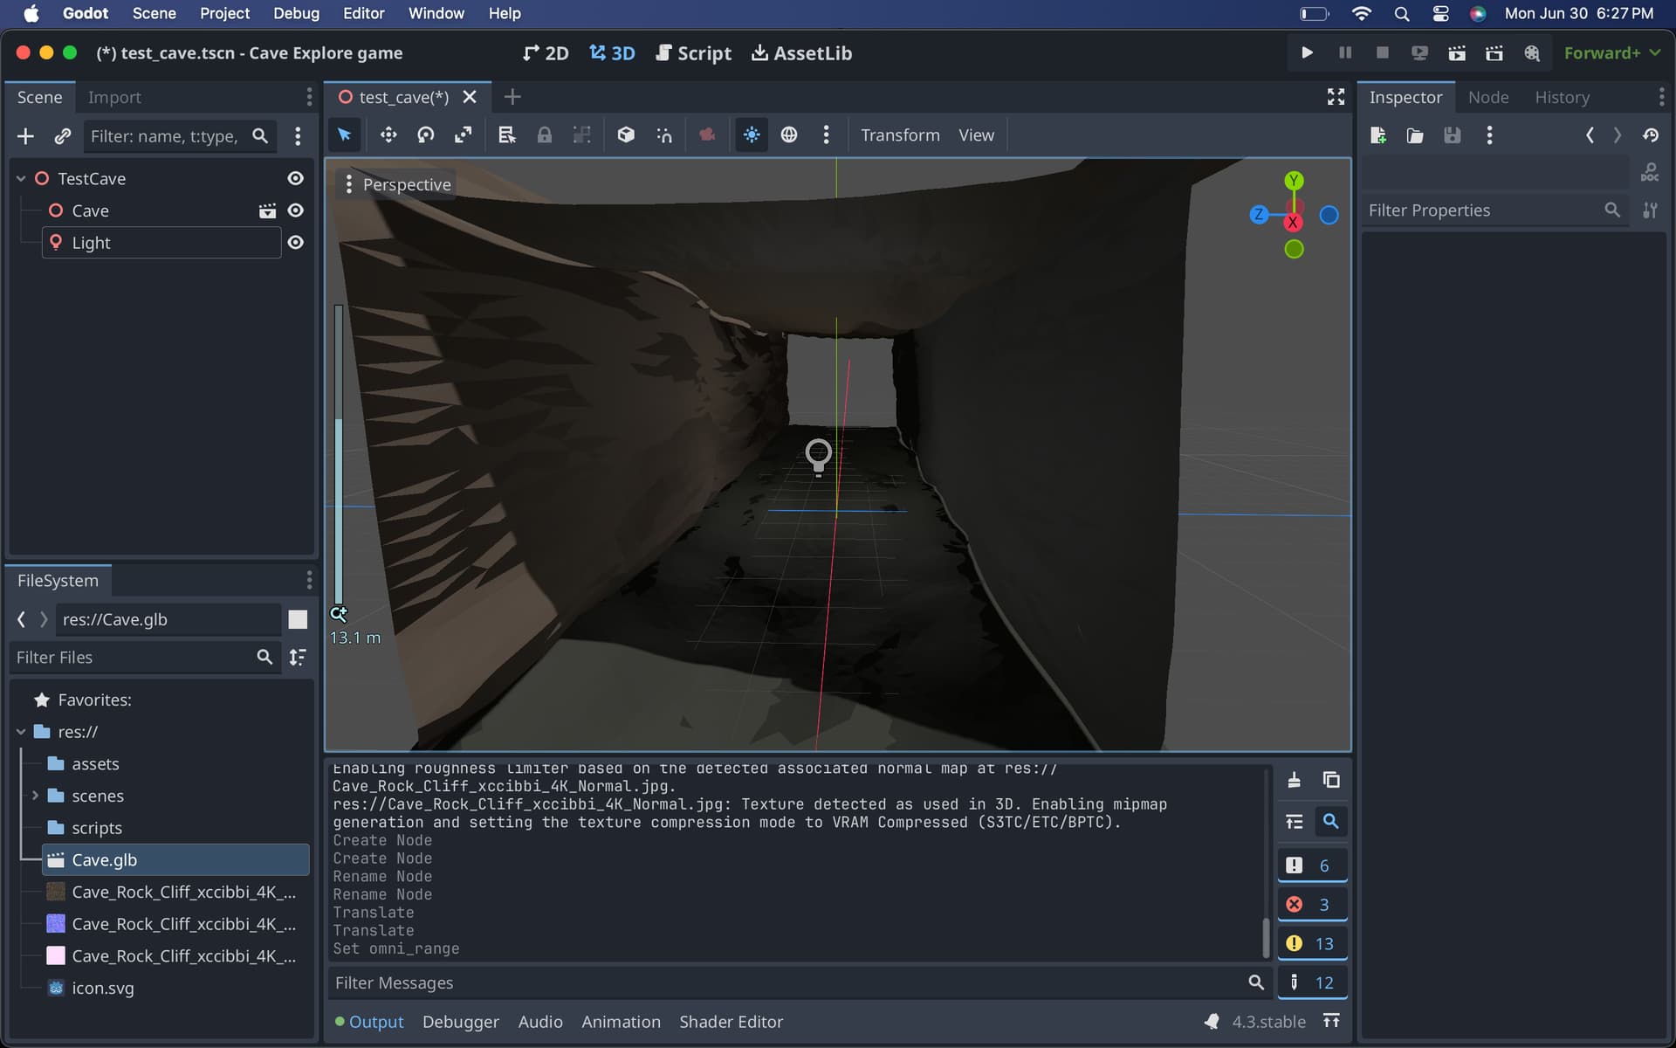
Task: Toggle warning messages filter showing 13
Action: click(x=1312, y=944)
